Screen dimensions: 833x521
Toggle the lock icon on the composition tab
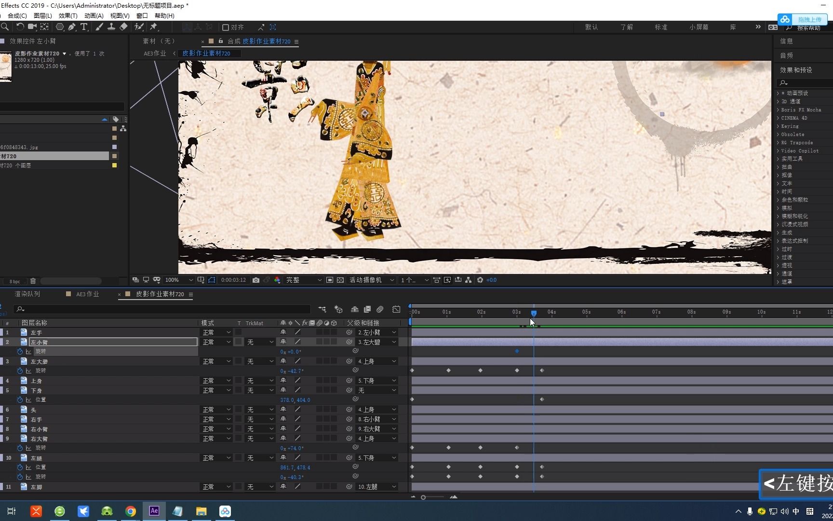pos(221,41)
